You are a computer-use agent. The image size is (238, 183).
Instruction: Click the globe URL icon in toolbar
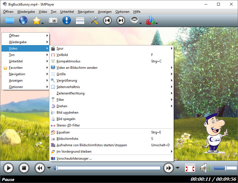(x=23, y=21)
